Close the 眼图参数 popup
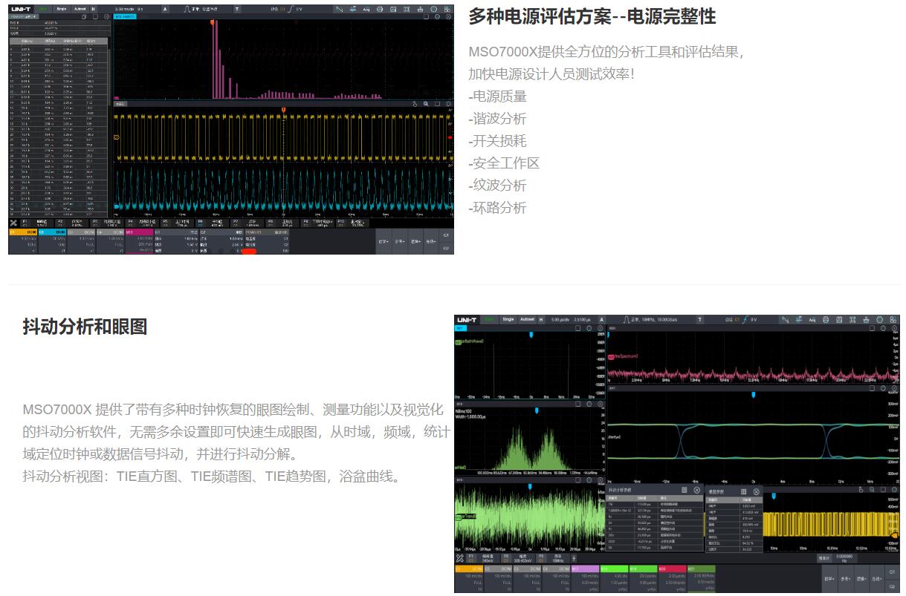906x596 pixels. coord(755,491)
